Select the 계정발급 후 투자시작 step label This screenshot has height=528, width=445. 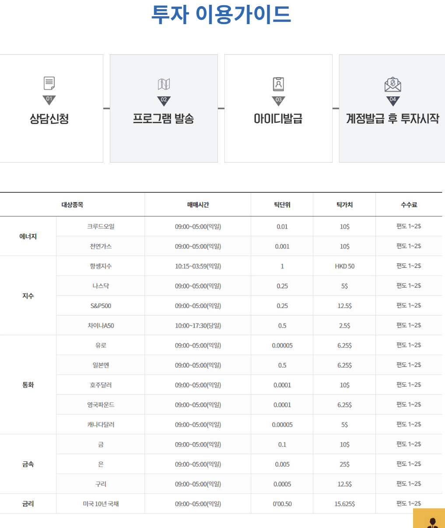pyautogui.click(x=393, y=119)
